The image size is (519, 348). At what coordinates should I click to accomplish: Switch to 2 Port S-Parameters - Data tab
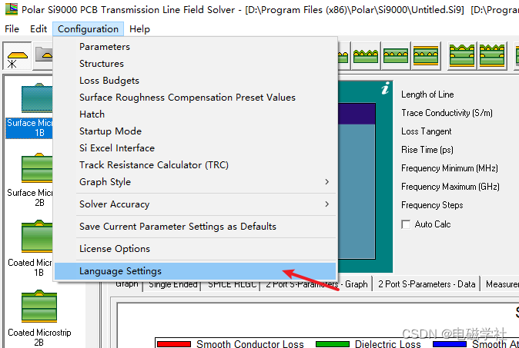[427, 284]
